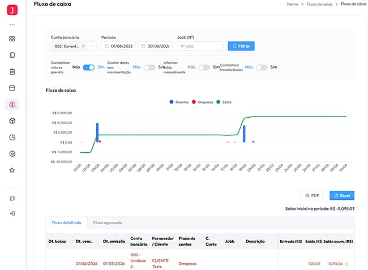
Task: Click the Dt. baixa column header
Action: point(57,241)
